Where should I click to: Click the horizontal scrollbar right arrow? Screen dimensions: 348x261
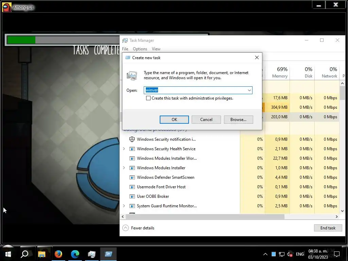click(337, 216)
